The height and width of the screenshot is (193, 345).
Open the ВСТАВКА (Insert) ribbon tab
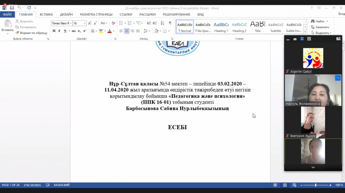(46, 14)
